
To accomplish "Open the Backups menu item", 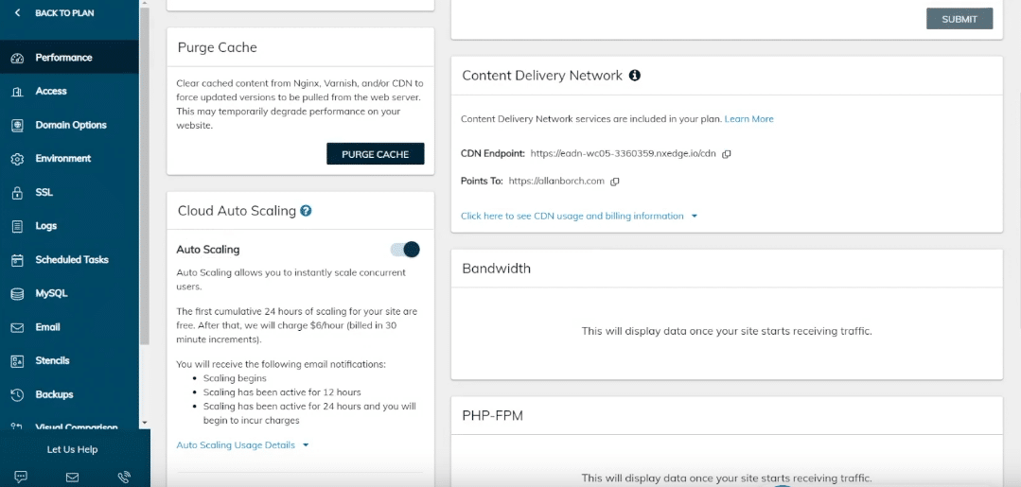I will click(x=69, y=394).
